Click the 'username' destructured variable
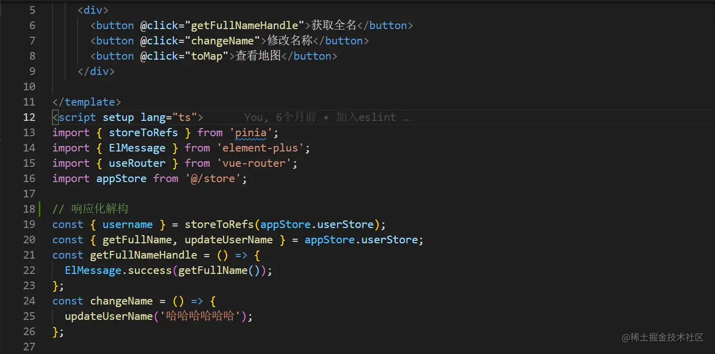This screenshot has height=354, width=715. point(127,224)
